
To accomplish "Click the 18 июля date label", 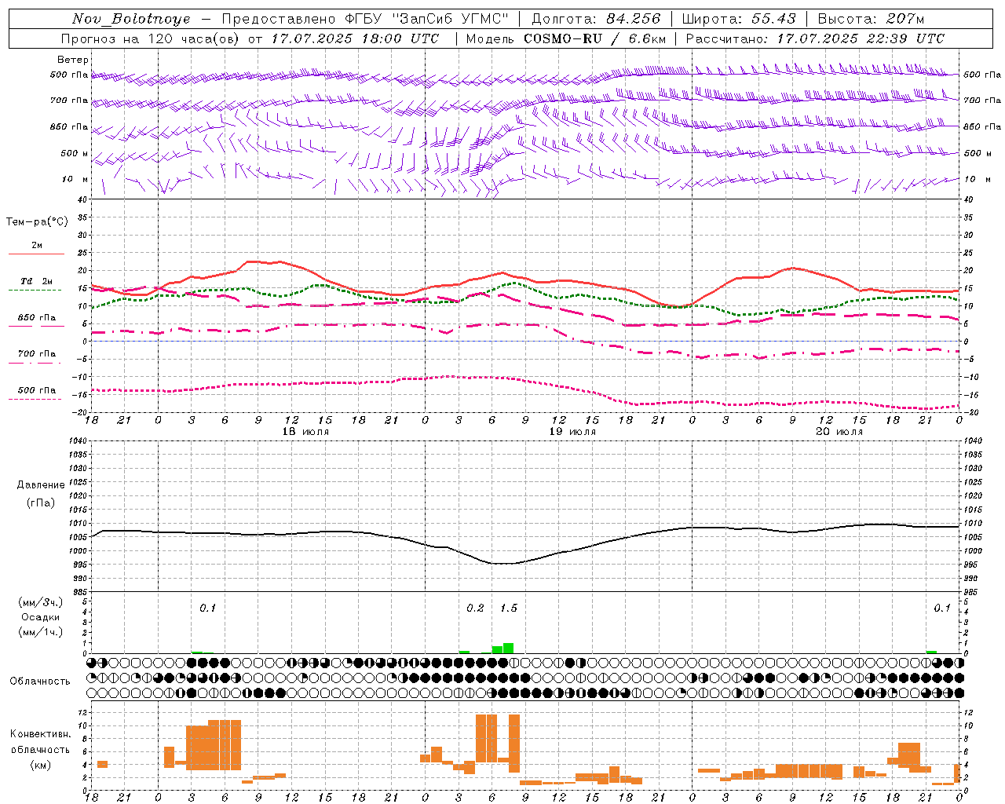I will pyautogui.click(x=305, y=432).
